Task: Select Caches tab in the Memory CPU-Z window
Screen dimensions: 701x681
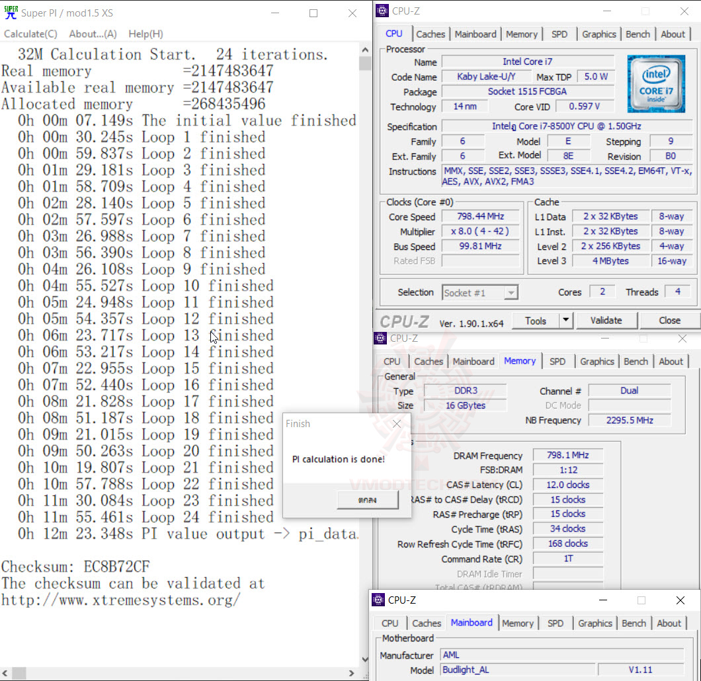Action: point(429,362)
